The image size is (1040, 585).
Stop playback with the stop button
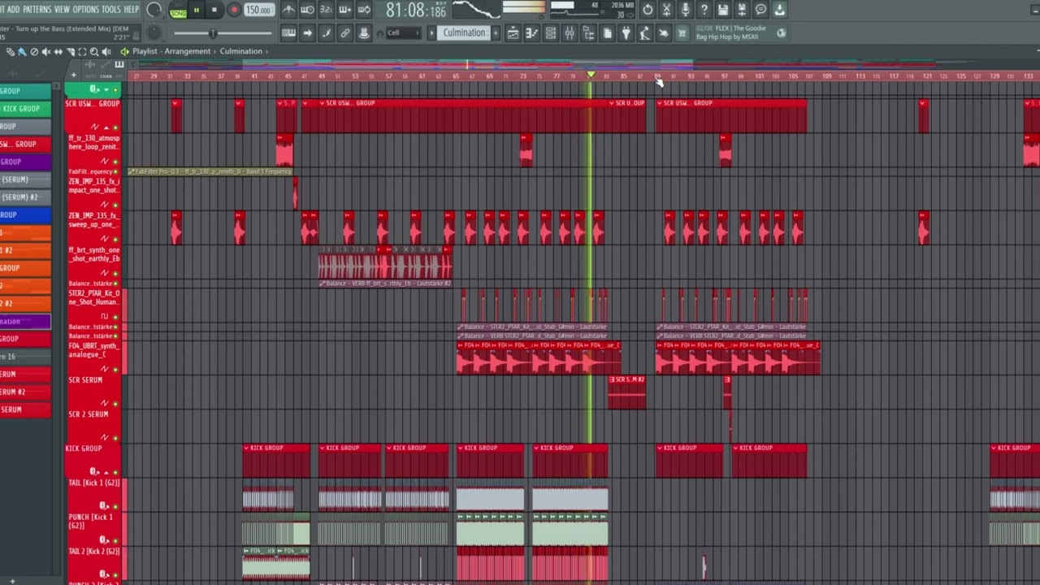coord(214,10)
